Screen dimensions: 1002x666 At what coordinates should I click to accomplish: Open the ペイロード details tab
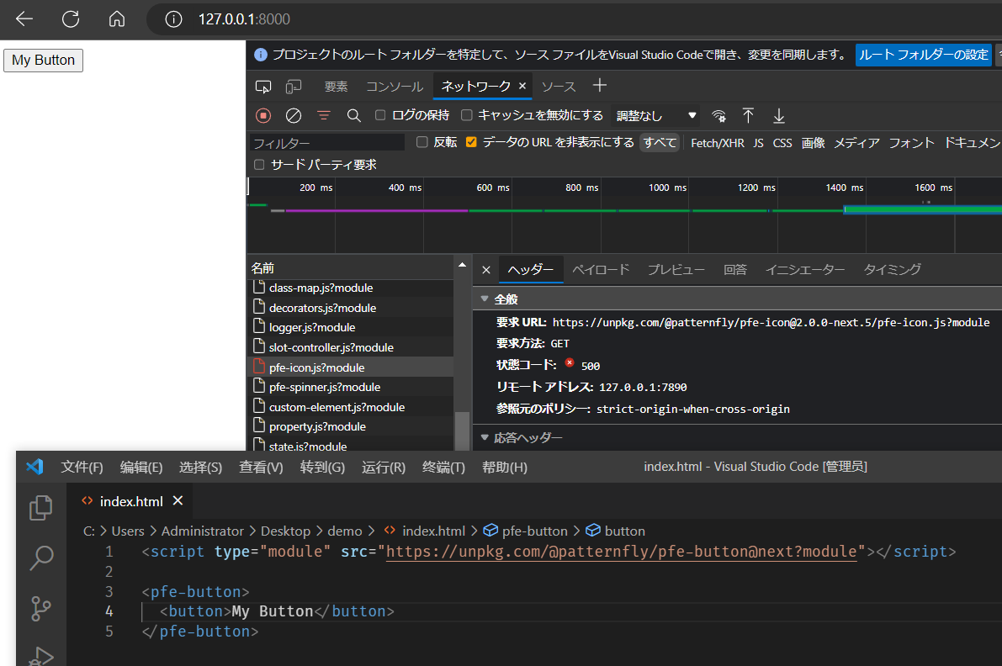coord(601,269)
